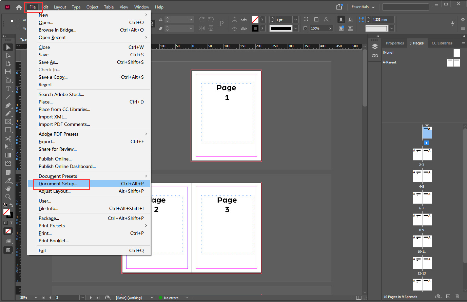
Task: Select the Pen tool
Action: tap(8, 105)
